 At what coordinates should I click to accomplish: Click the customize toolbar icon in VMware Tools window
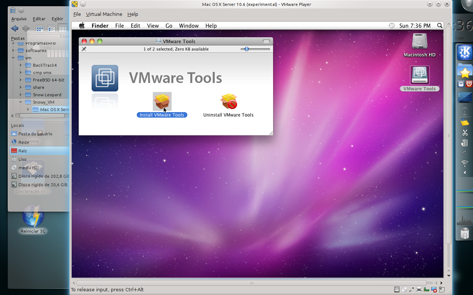point(84,49)
